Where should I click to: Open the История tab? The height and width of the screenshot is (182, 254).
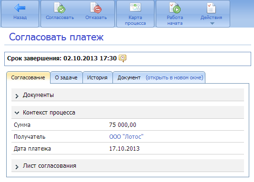97,77
